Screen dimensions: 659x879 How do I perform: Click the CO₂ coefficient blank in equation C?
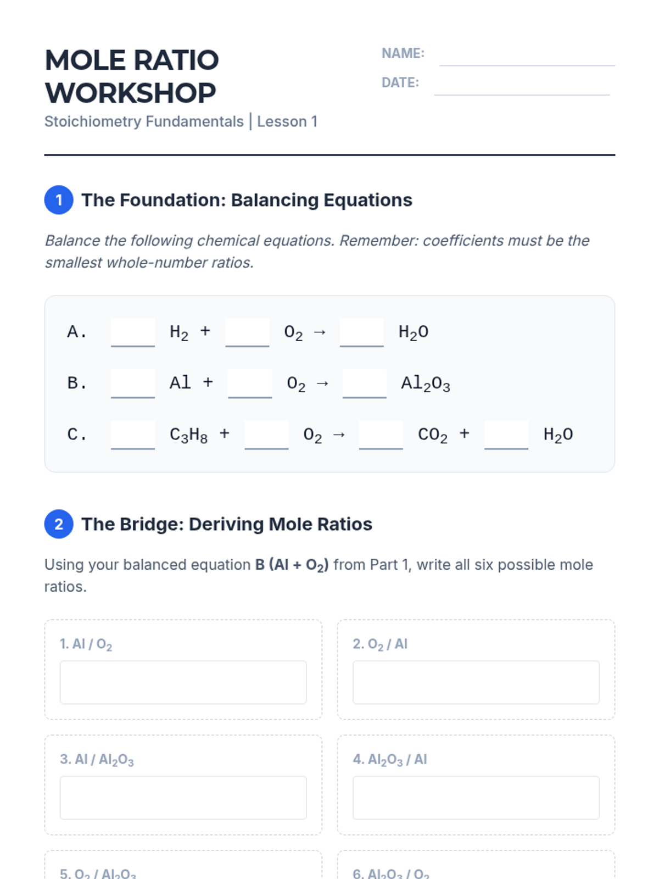coord(381,435)
